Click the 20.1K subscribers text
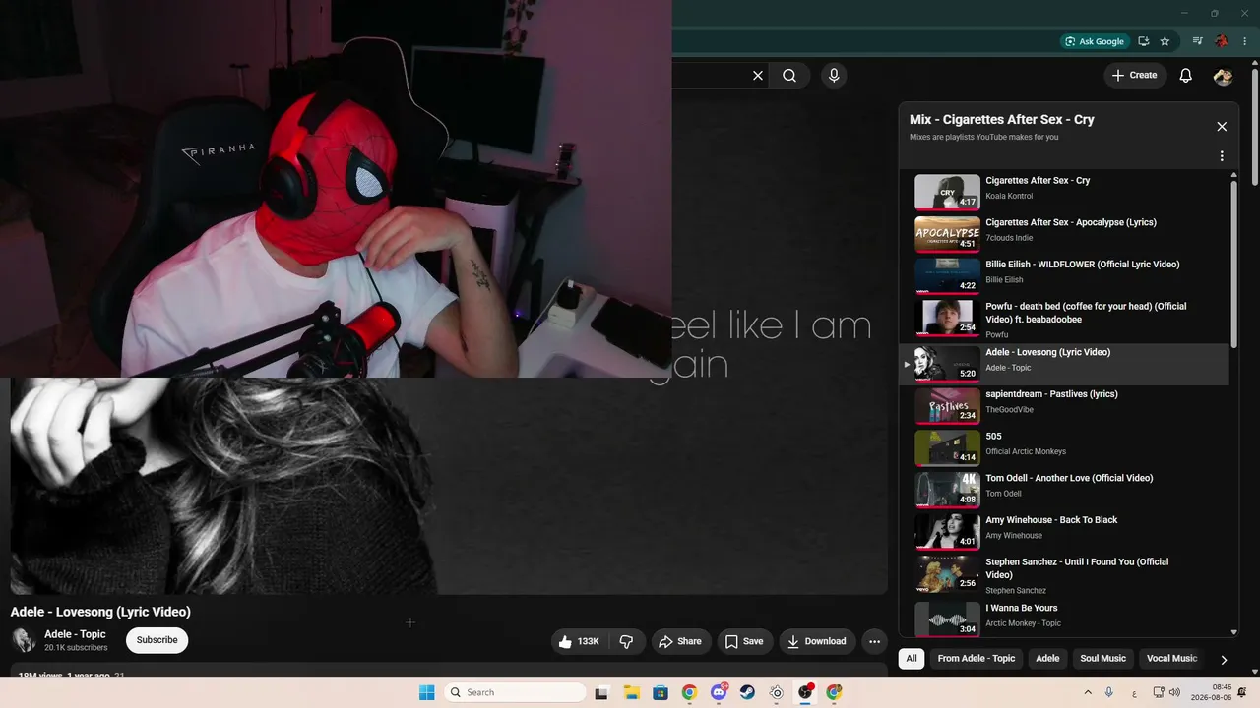1260x708 pixels. [x=76, y=648]
